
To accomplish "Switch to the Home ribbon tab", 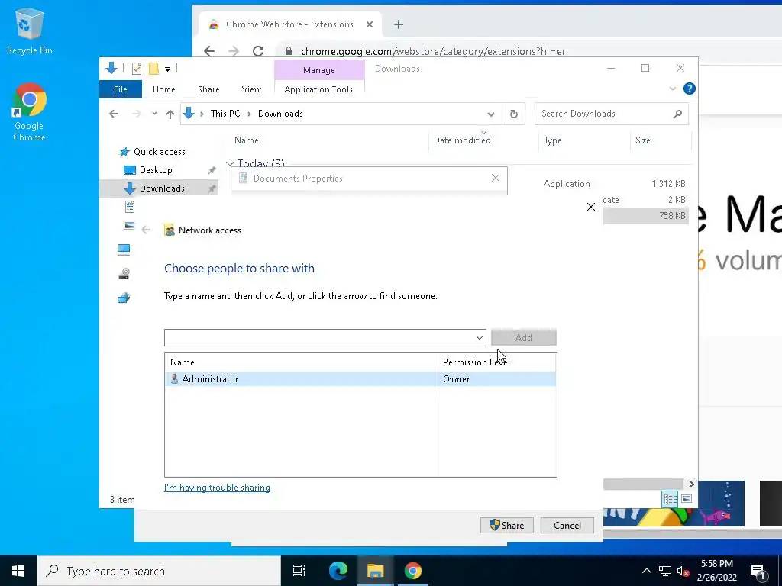I will click(x=164, y=89).
